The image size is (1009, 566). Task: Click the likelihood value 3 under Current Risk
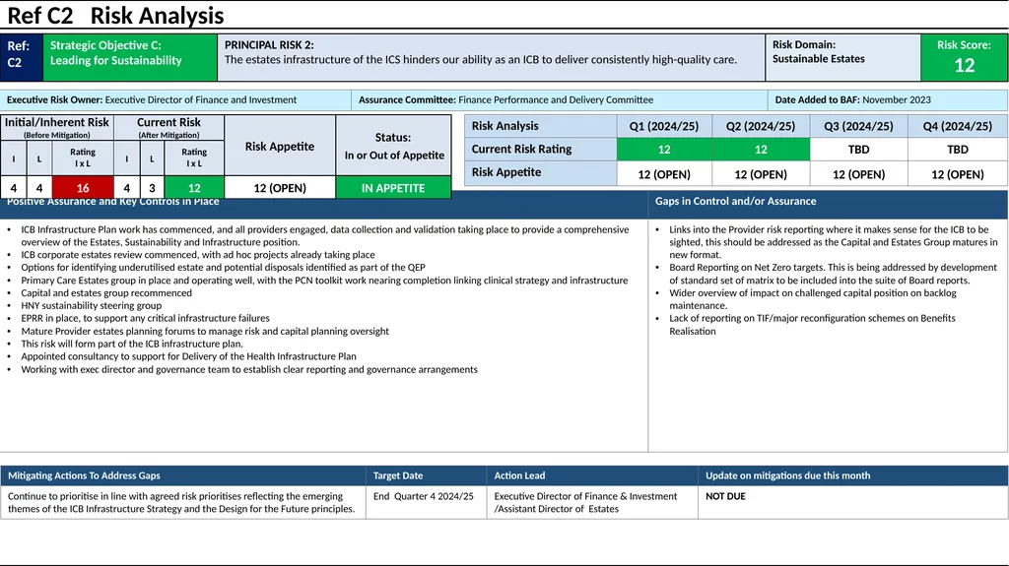152,188
